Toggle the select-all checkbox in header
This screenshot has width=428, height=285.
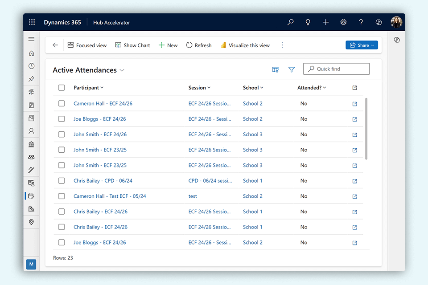(x=62, y=88)
